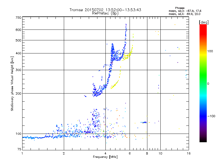Click the y-axis tick label "75"
The height and width of the screenshot is (167, 222).
click(x=19, y=149)
